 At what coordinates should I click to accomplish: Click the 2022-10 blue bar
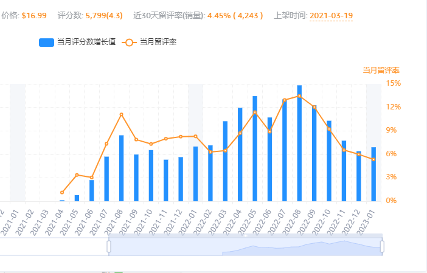pyautogui.click(x=329, y=161)
